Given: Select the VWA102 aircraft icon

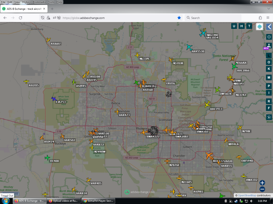Looking at the screenshot, I should tap(244, 176).
